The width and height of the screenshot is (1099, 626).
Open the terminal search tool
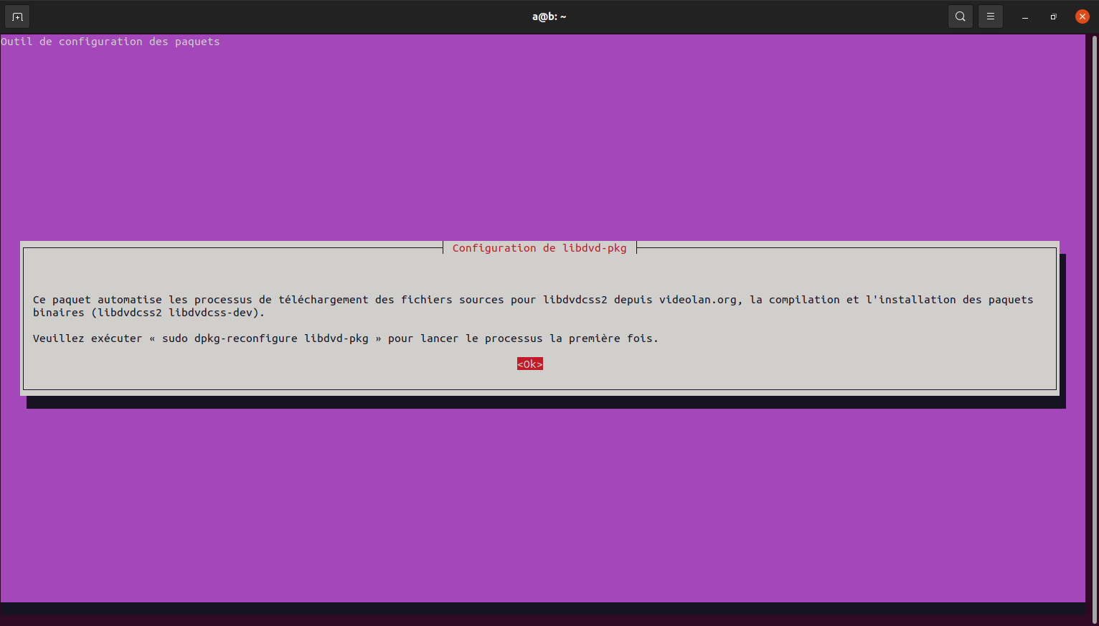click(x=960, y=16)
